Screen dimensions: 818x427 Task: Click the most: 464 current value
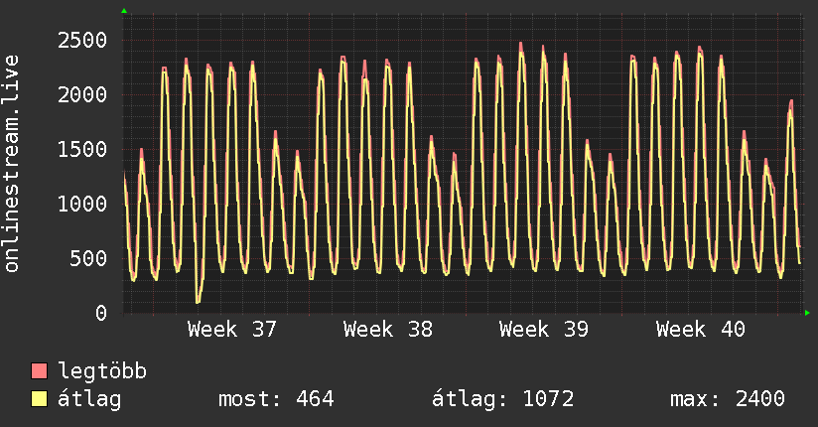click(x=276, y=399)
